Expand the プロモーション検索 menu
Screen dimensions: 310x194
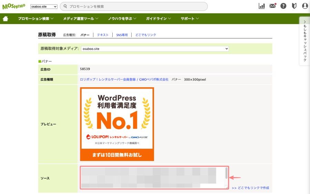[x=35, y=19]
